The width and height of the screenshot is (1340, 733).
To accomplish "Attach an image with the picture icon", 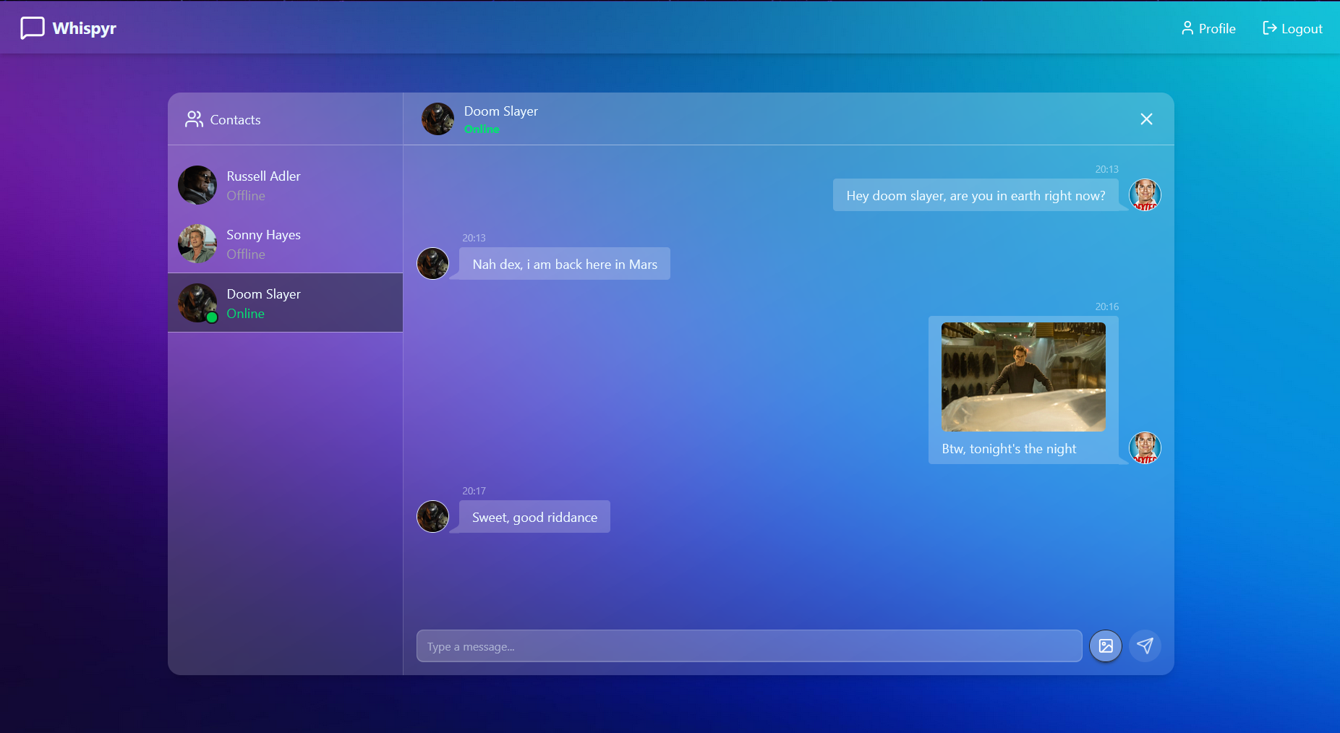I will pos(1106,646).
